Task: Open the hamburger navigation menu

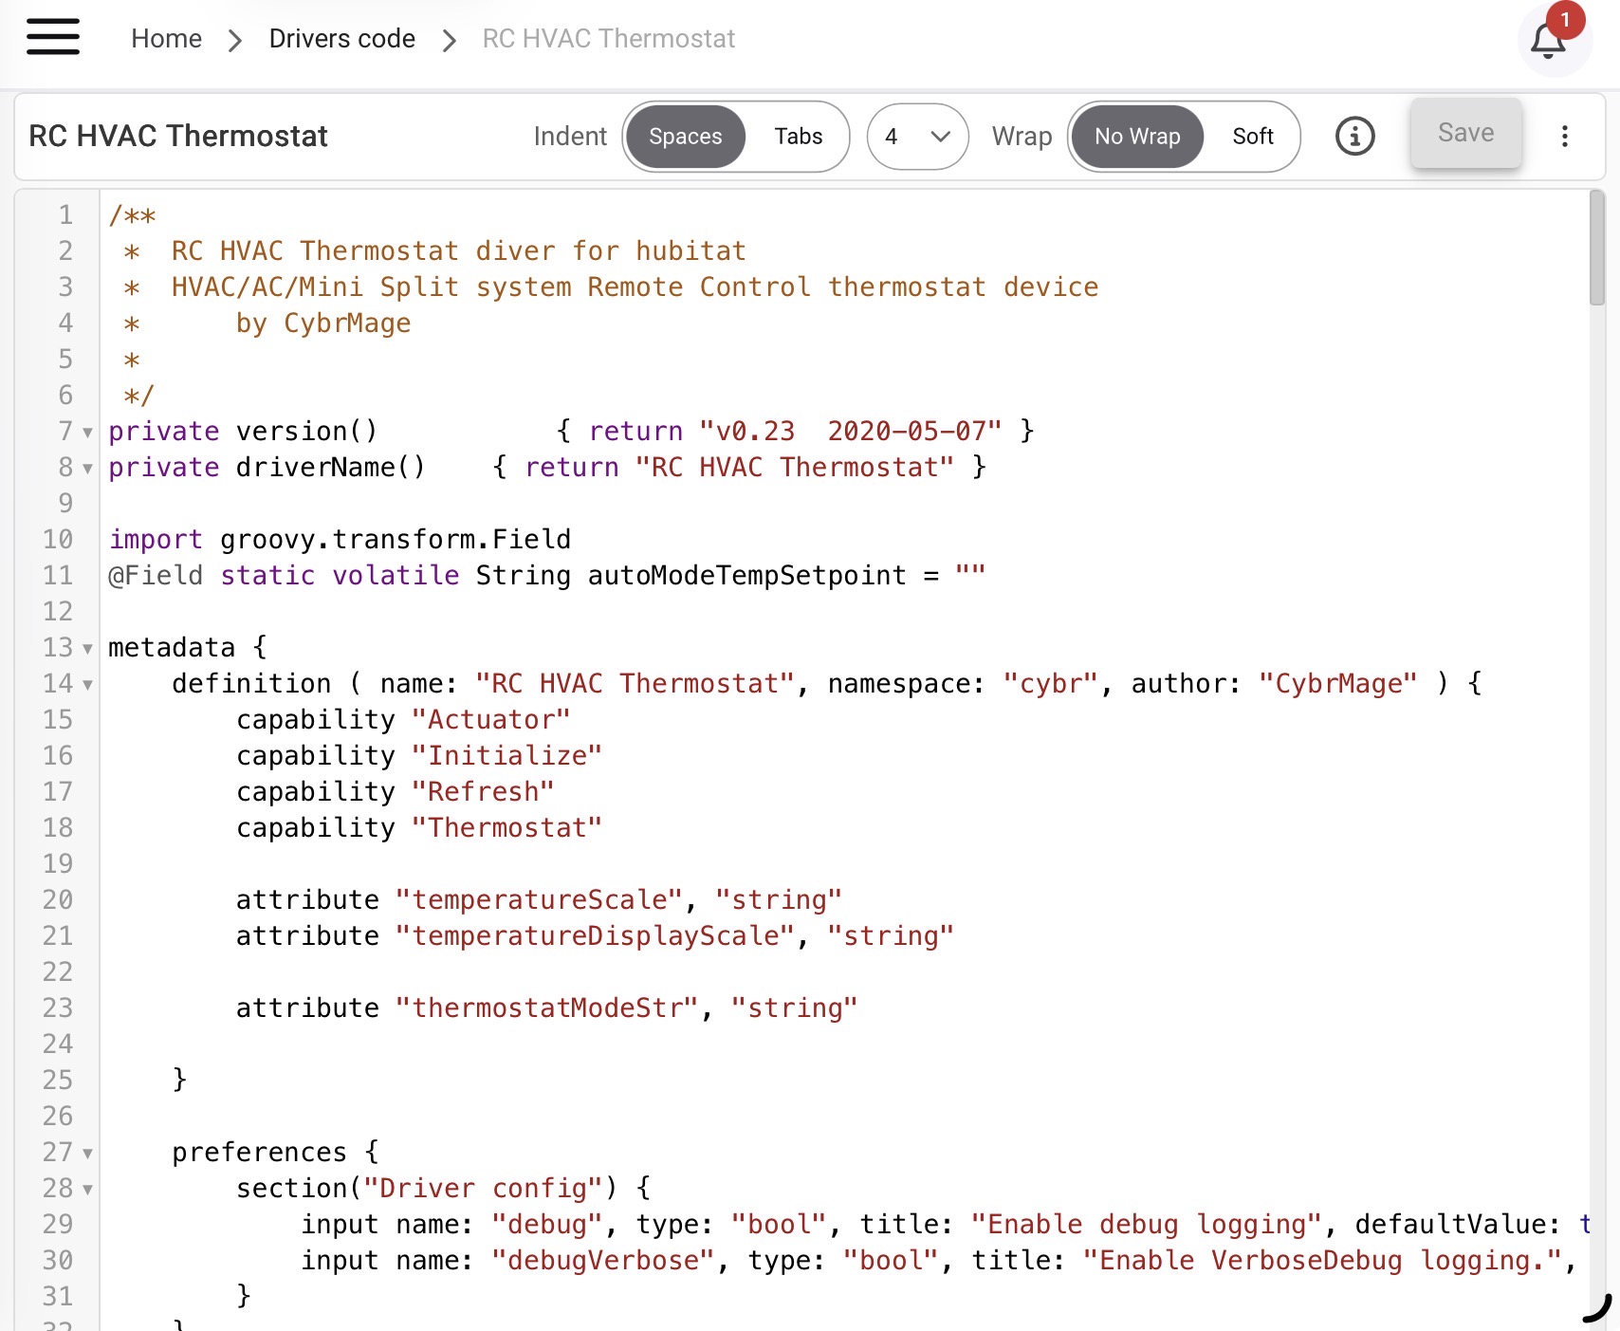Action: point(53,38)
